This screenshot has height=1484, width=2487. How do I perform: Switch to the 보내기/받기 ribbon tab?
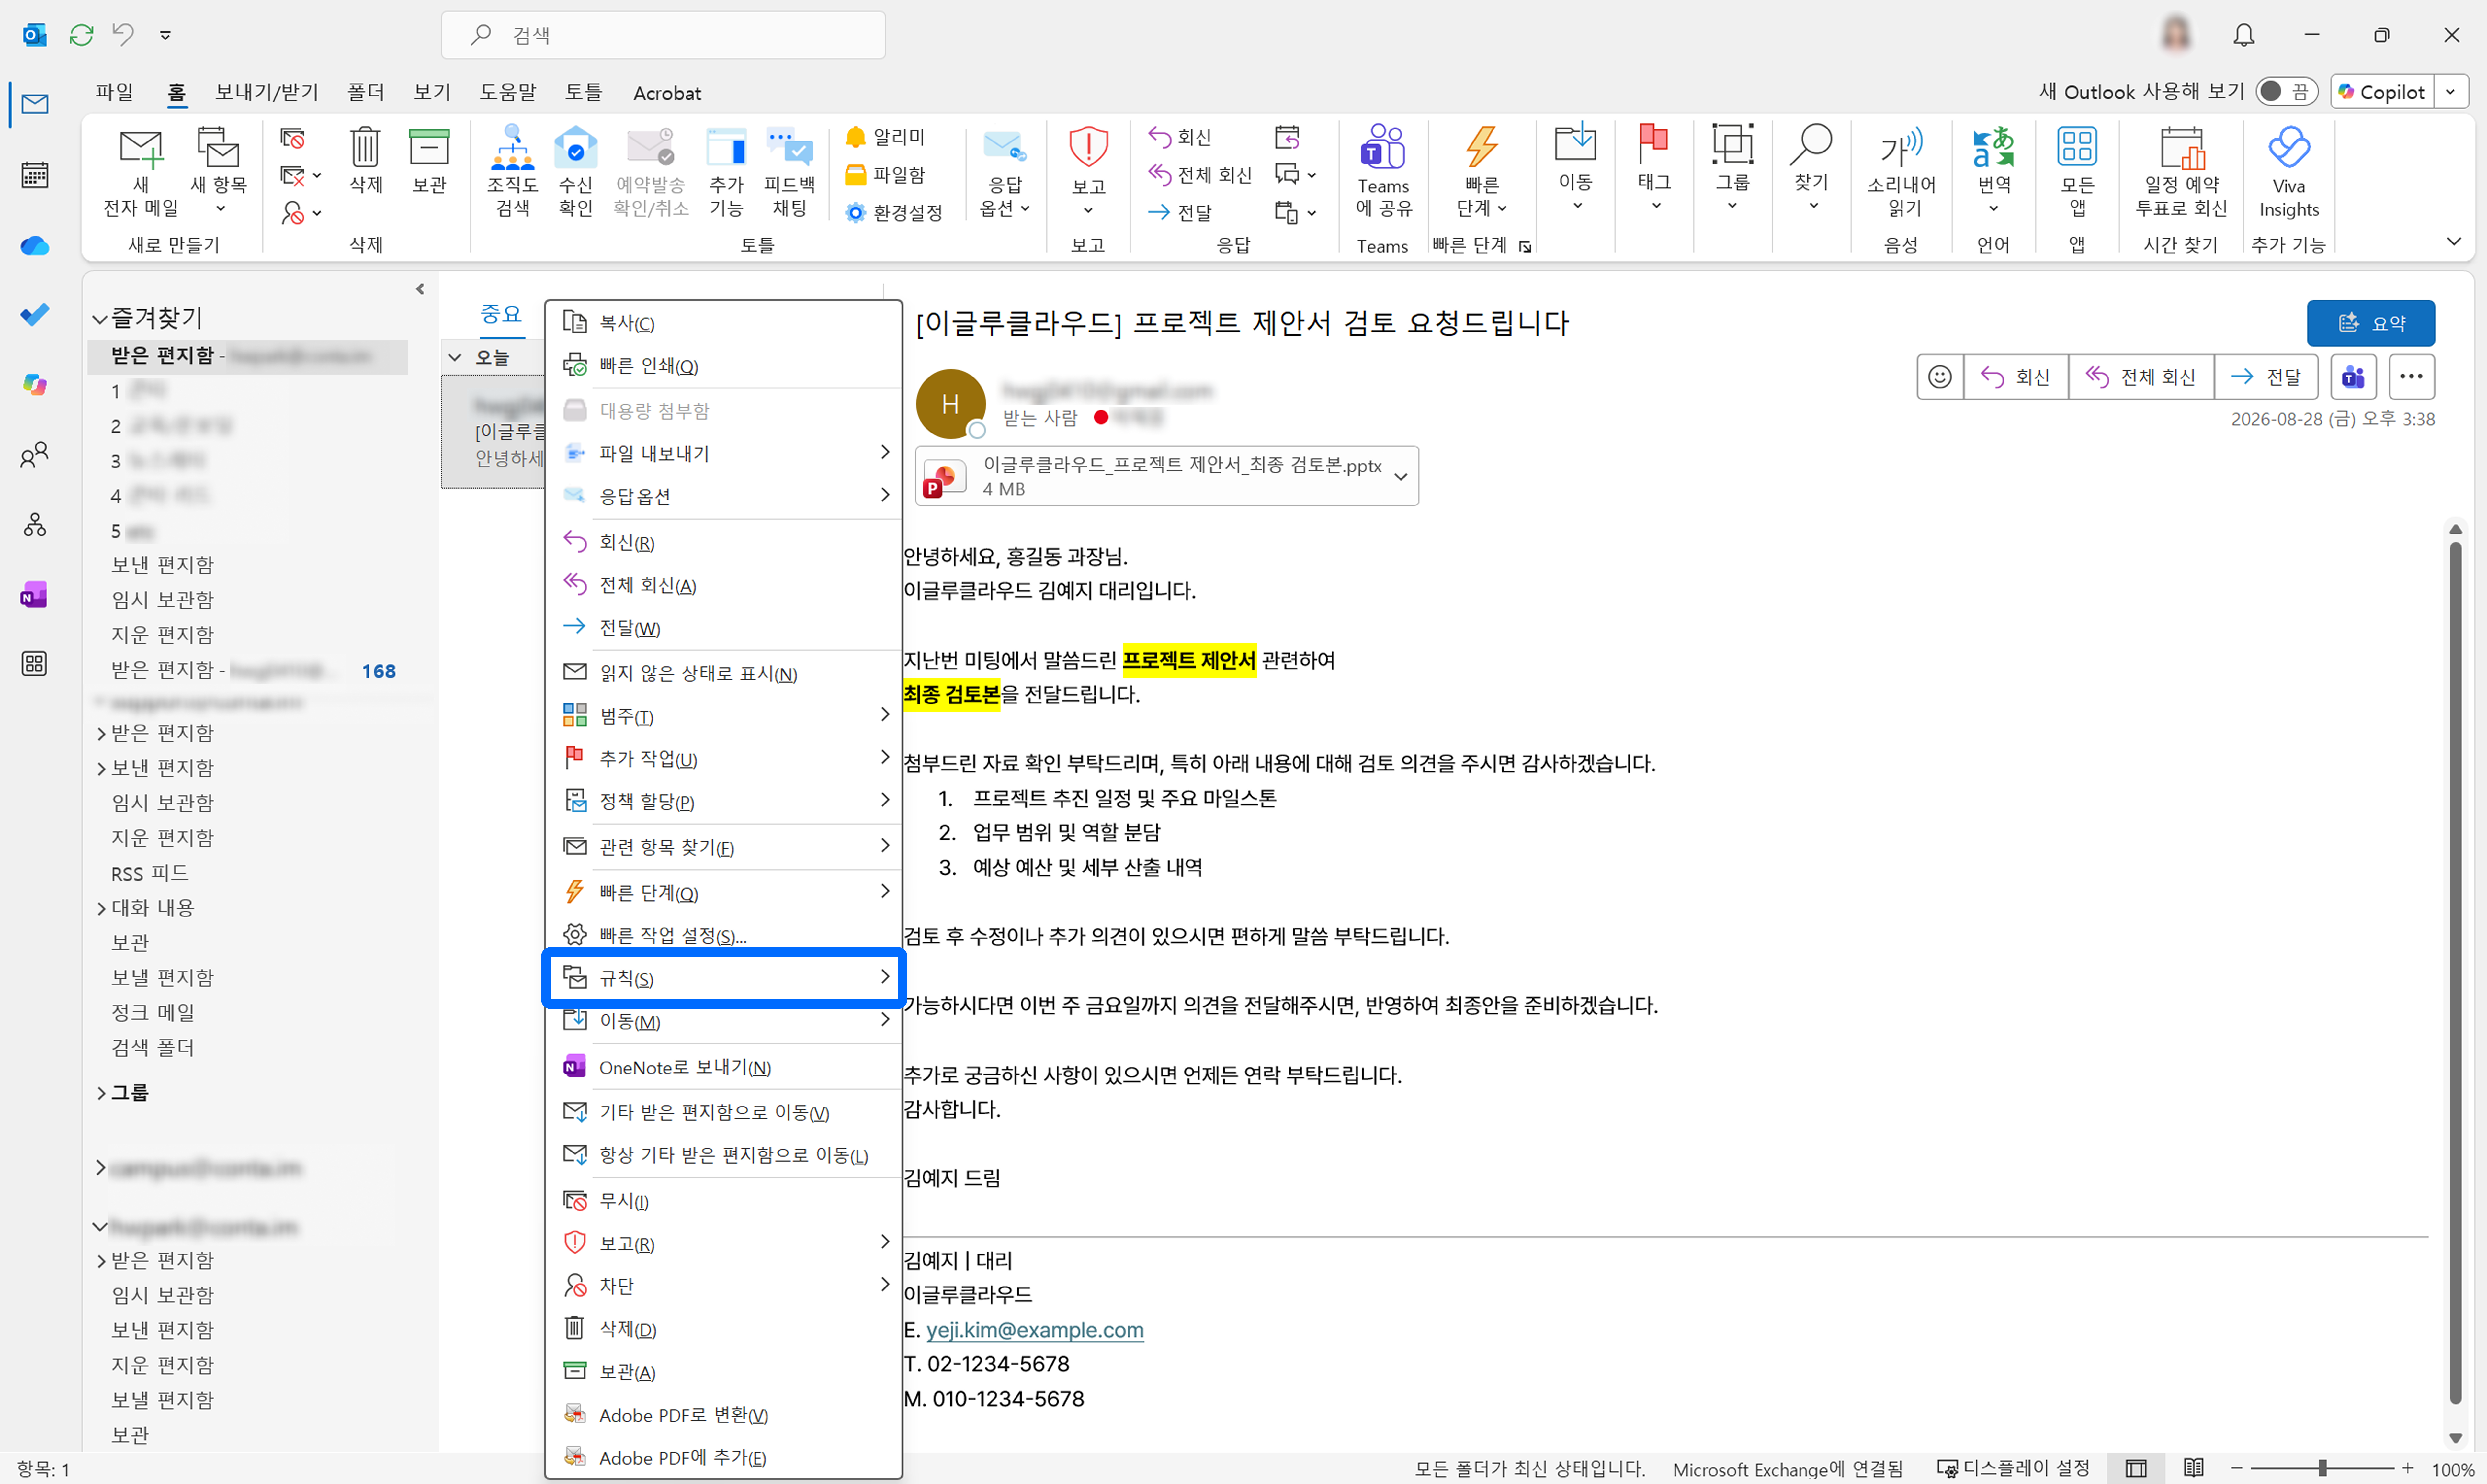click(x=267, y=92)
